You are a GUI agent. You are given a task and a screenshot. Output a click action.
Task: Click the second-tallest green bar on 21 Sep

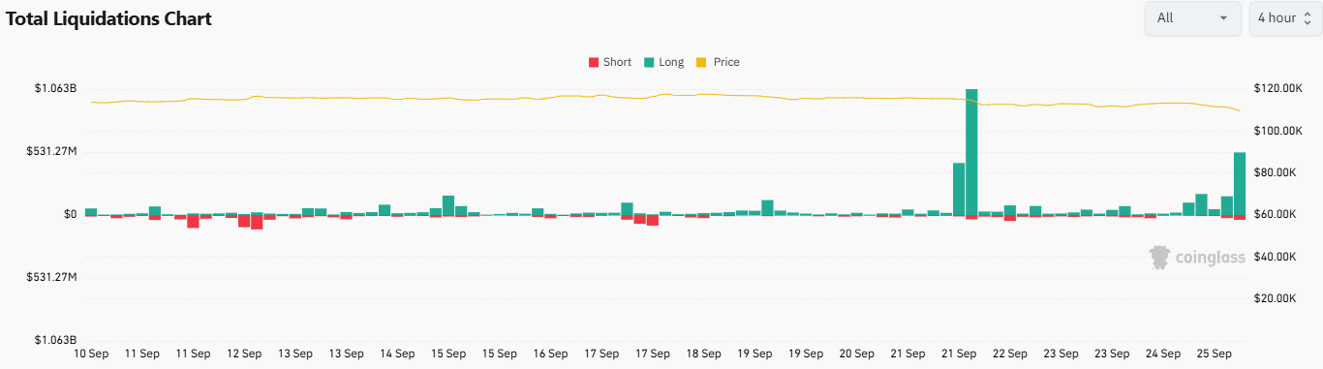959,189
